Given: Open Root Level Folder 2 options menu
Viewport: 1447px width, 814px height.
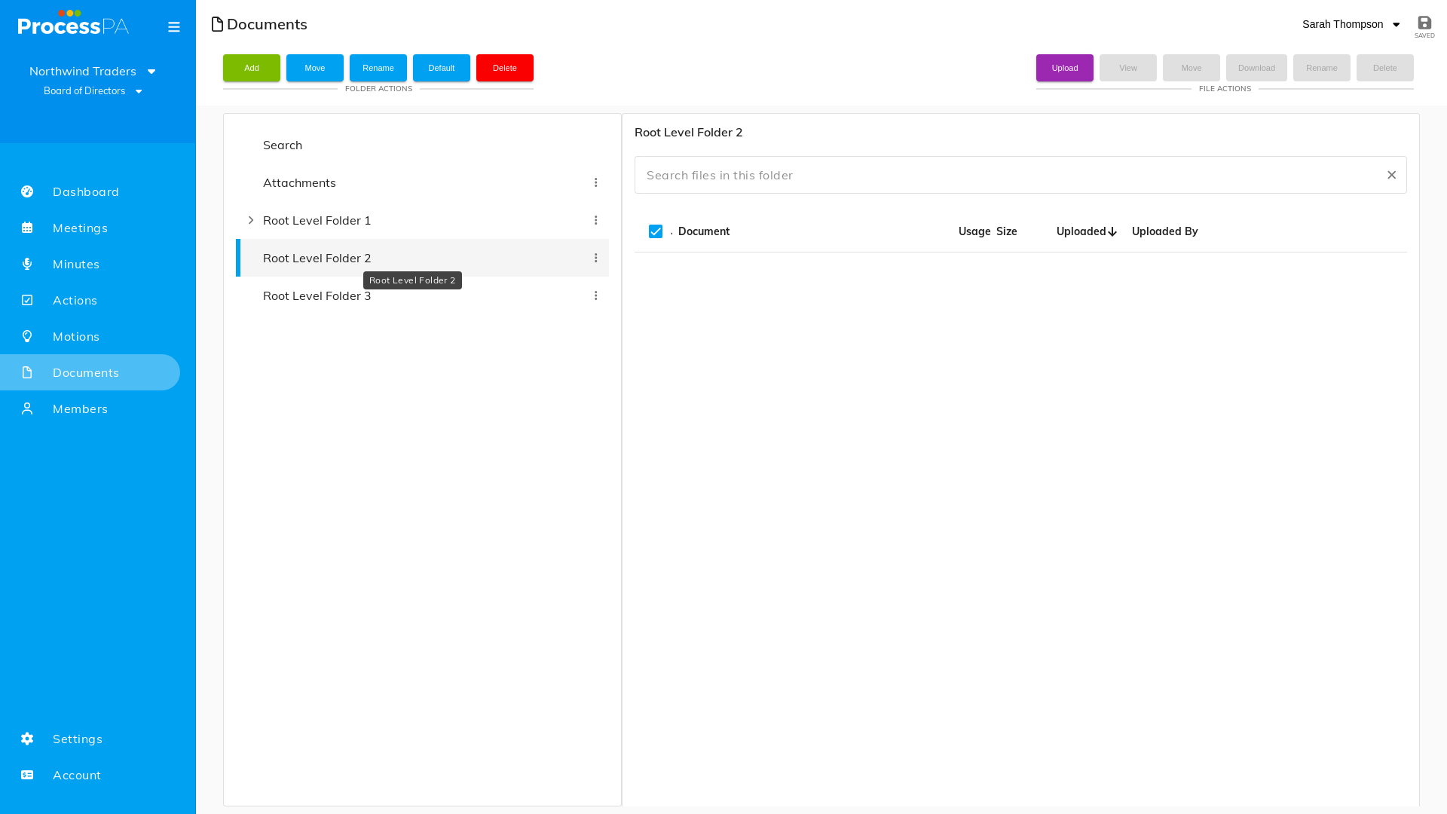Looking at the screenshot, I should [x=595, y=258].
